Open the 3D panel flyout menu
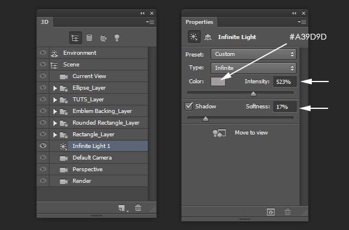The width and height of the screenshot is (349, 230). tap(150, 22)
